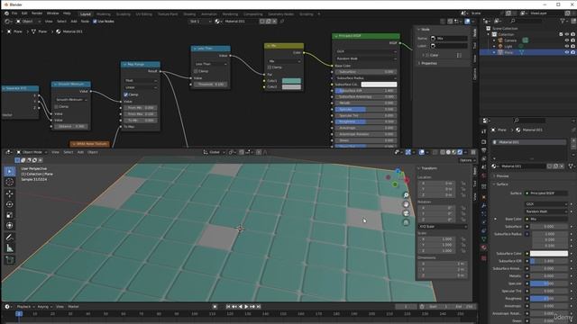Image resolution: width=577 pixels, height=324 pixels.
Task: Toggle Clamp checkbox in Map Range node
Action: (x=126, y=94)
